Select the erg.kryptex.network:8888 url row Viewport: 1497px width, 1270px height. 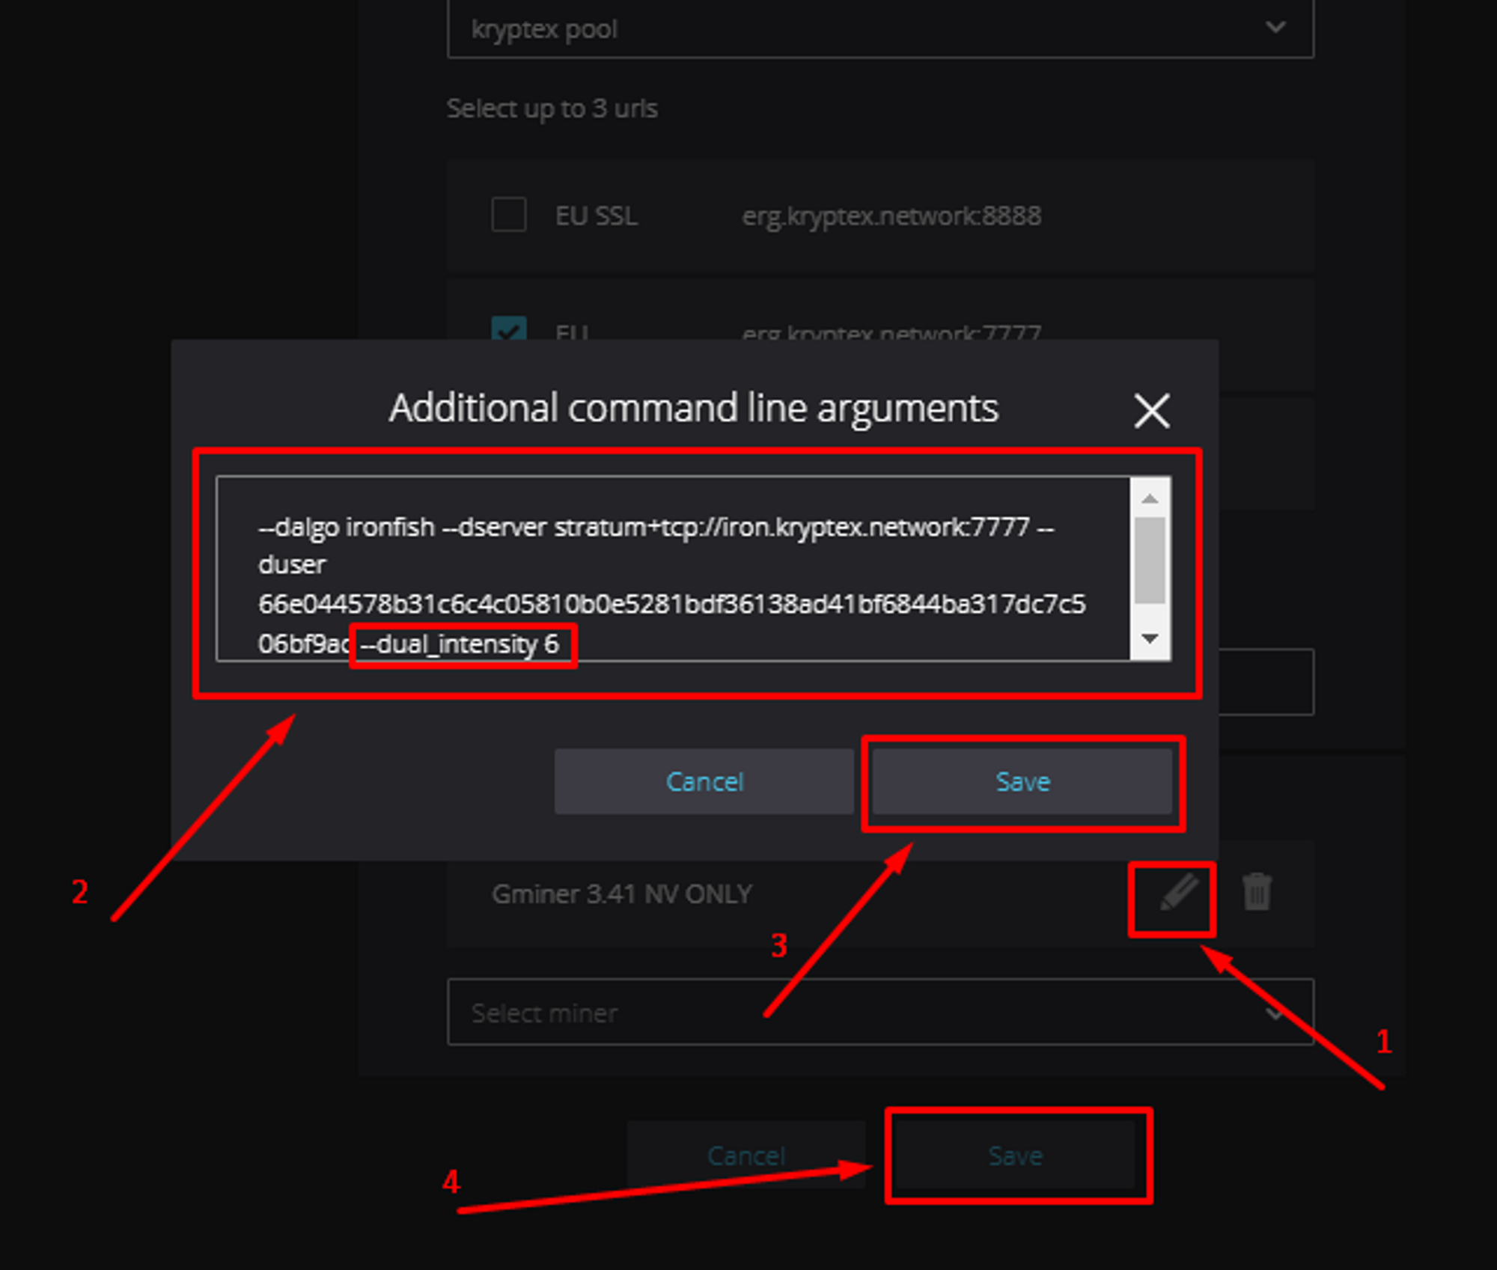[x=880, y=215]
